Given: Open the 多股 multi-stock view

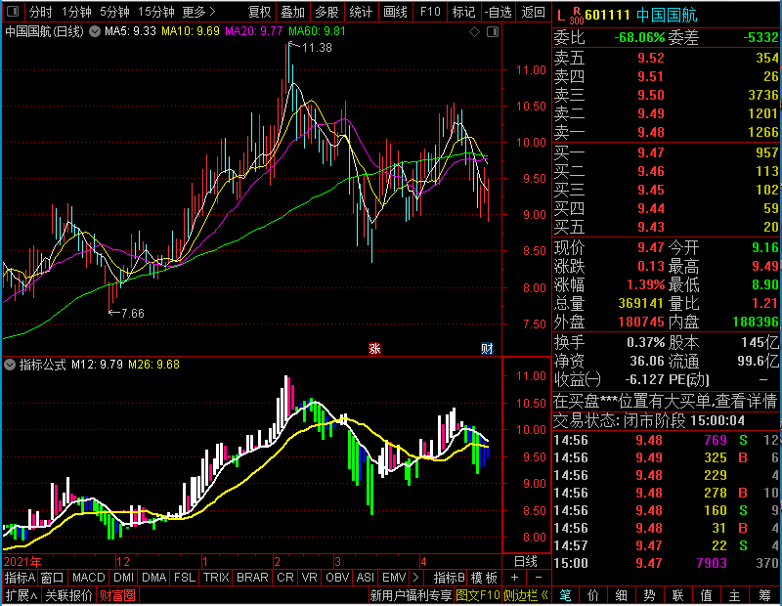Looking at the screenshot, I should tap(326, 12).
